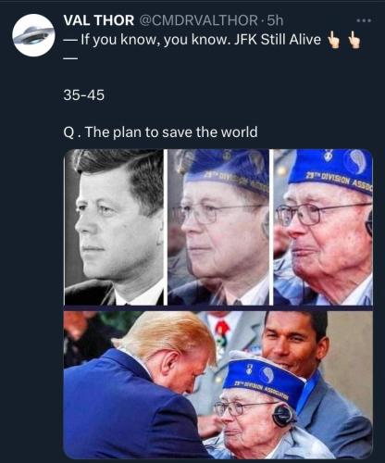Viewport: 385px width, 463px height.
Task: Open the top-right blue cap veteran photo
Action: [323, 227]
